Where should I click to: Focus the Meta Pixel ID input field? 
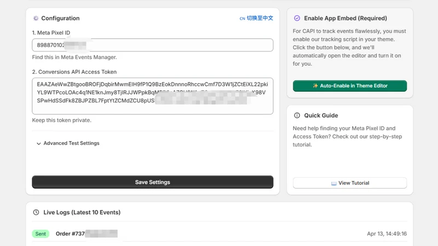pos(153,45)
